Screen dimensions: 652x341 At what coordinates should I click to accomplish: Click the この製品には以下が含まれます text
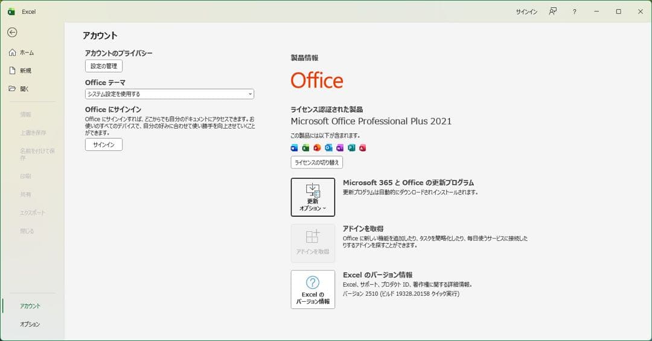325,136
